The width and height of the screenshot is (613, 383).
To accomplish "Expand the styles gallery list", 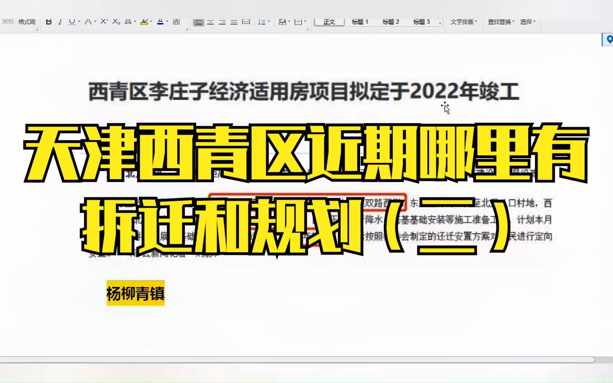I will 440,23.
